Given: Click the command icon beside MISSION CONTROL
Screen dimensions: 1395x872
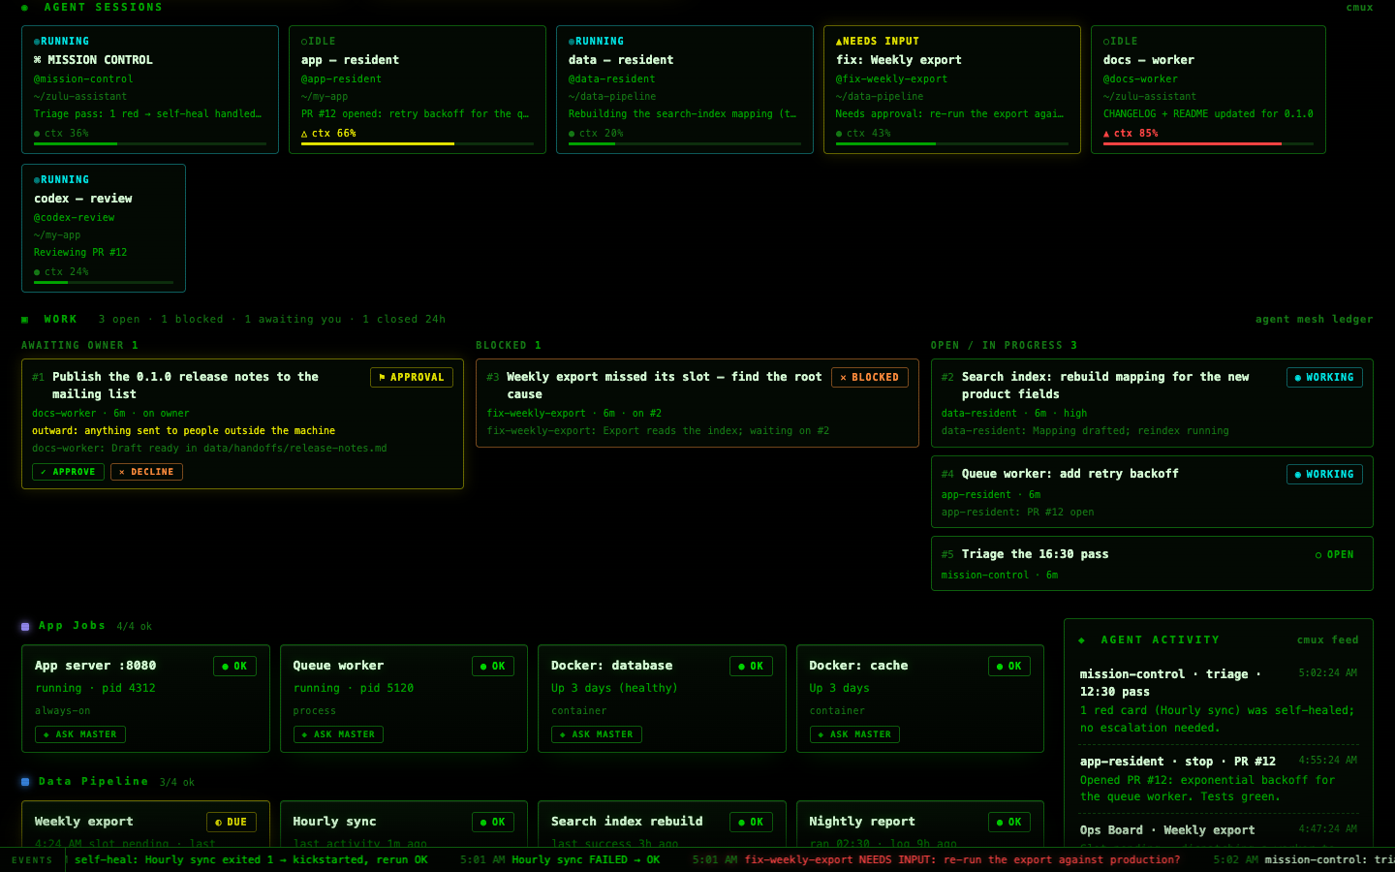Looking at the screenshot, I should tap(38, 60).
